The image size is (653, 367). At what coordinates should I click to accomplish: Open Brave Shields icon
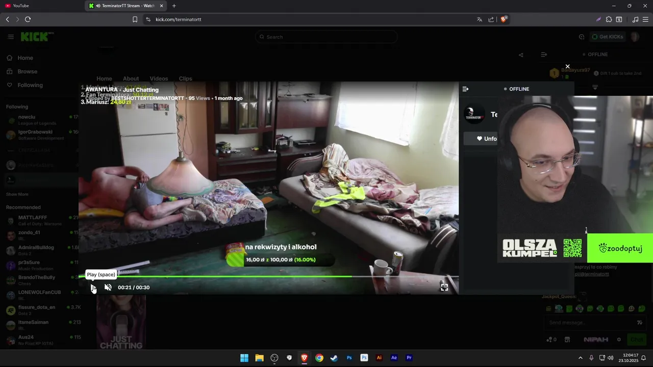504,19
